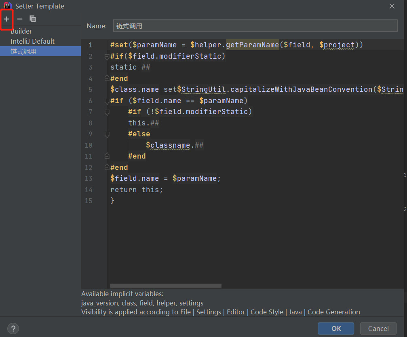Collapse the #else block at line 9
Image resolution: width=407 pixels, height=337 pixels.
click(x=106, y=134)
